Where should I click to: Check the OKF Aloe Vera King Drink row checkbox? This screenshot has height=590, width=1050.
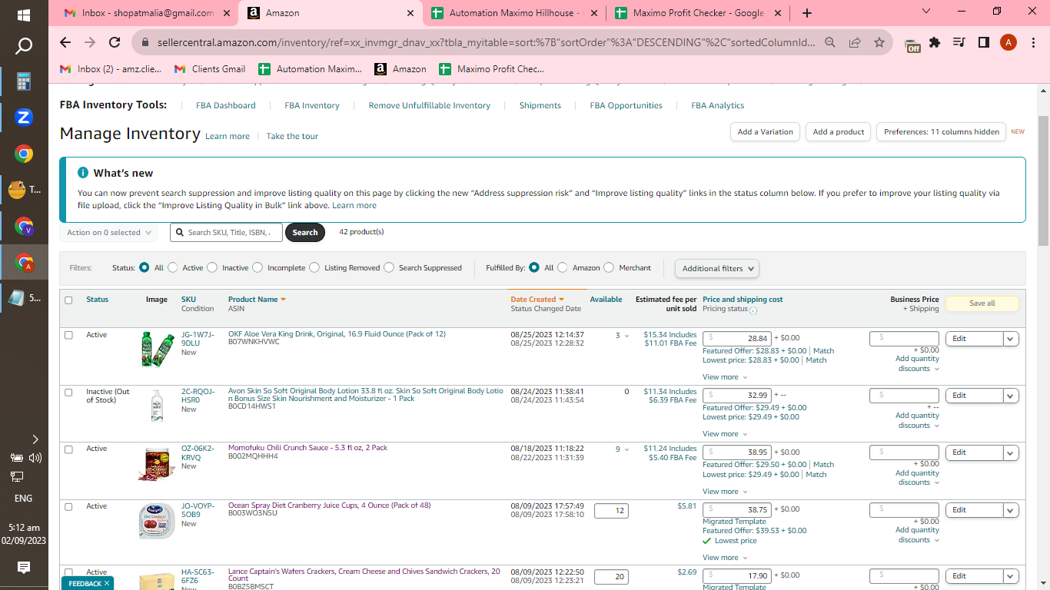(x=68, y=335)
